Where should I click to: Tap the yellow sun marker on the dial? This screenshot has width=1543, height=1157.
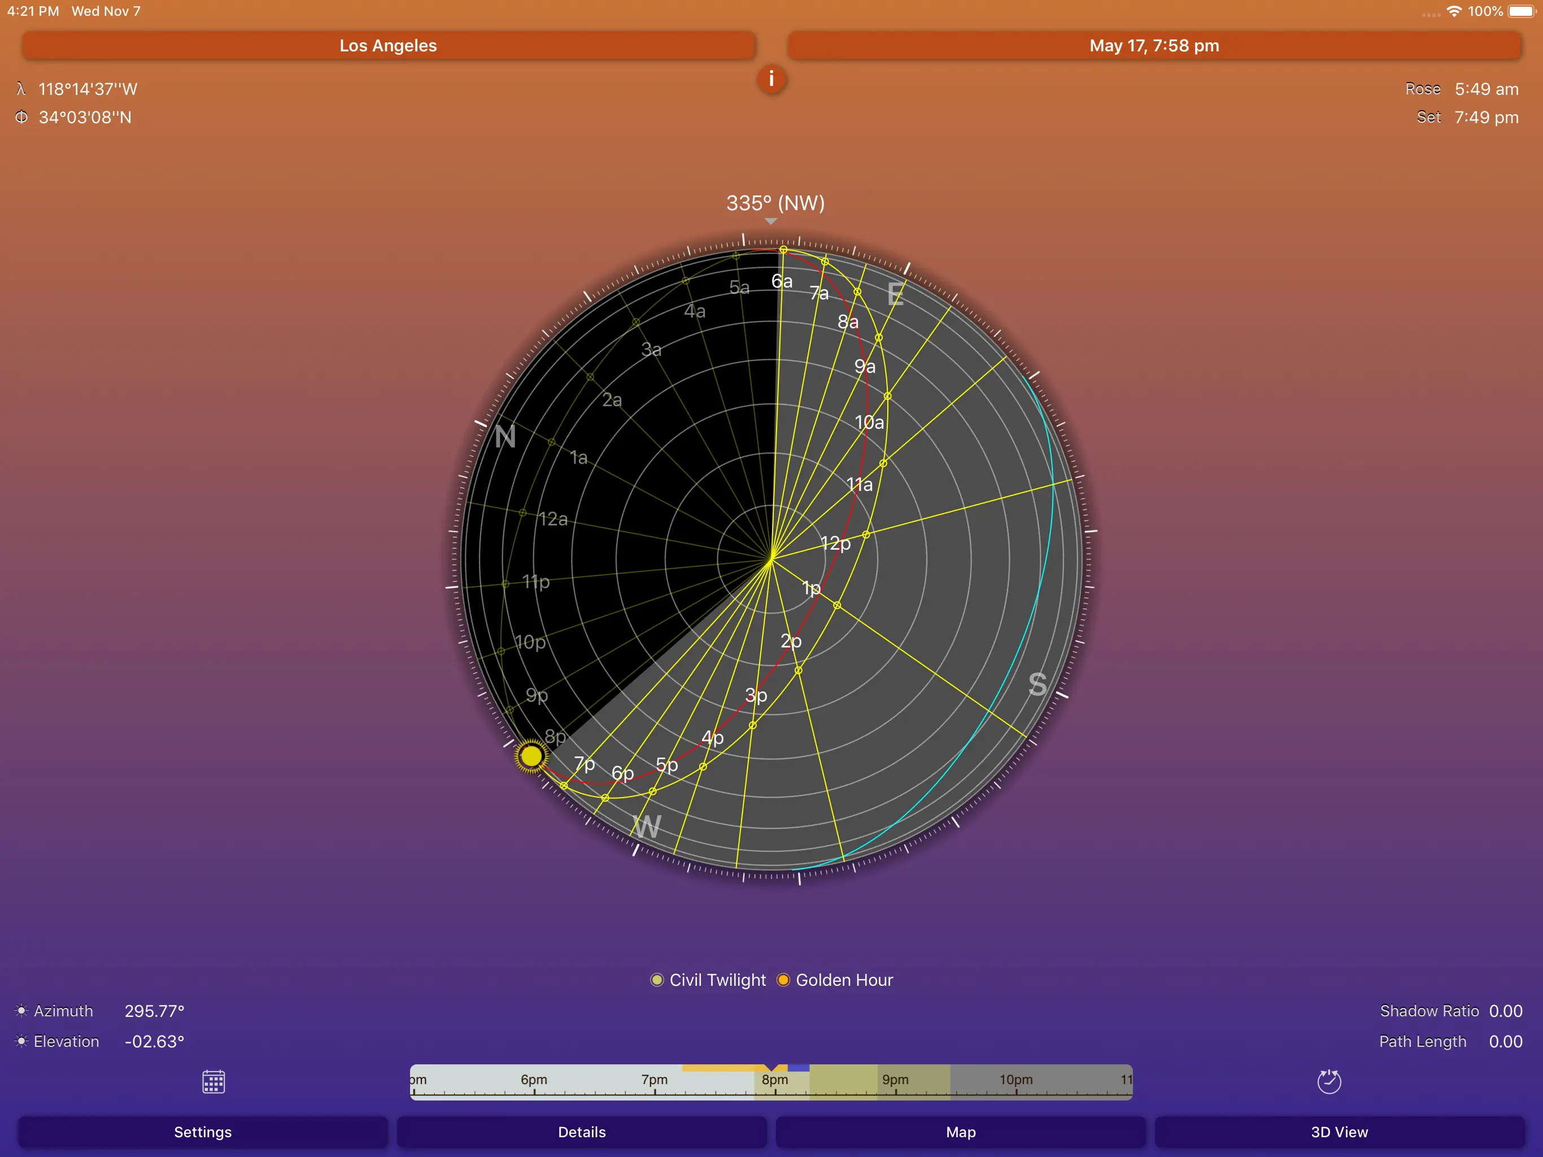pyautogui.click(x=531, y=756)
